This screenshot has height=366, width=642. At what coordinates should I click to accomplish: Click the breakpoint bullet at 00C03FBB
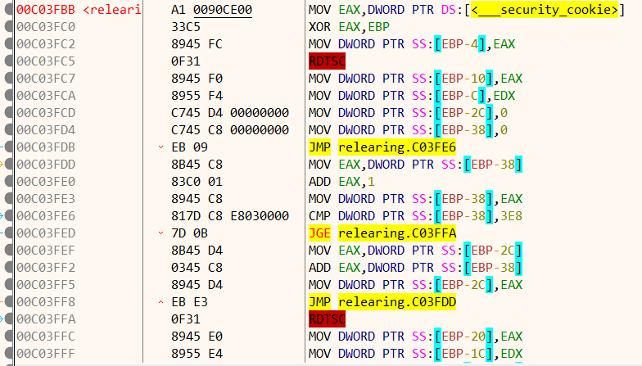8,9
